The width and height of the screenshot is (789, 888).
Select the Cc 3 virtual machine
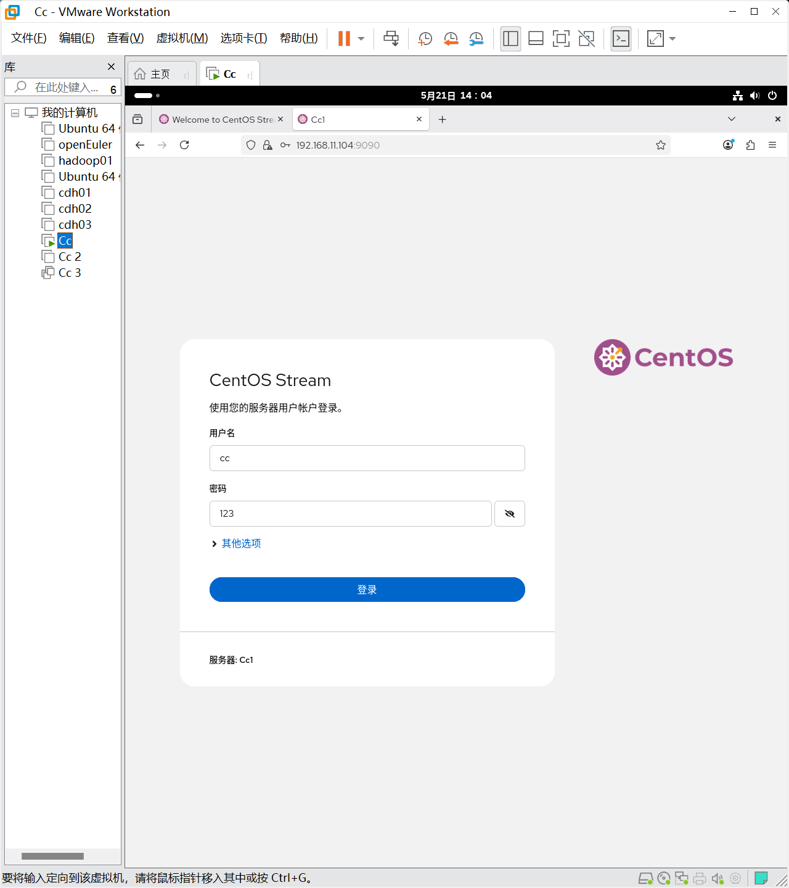[70, 273]
